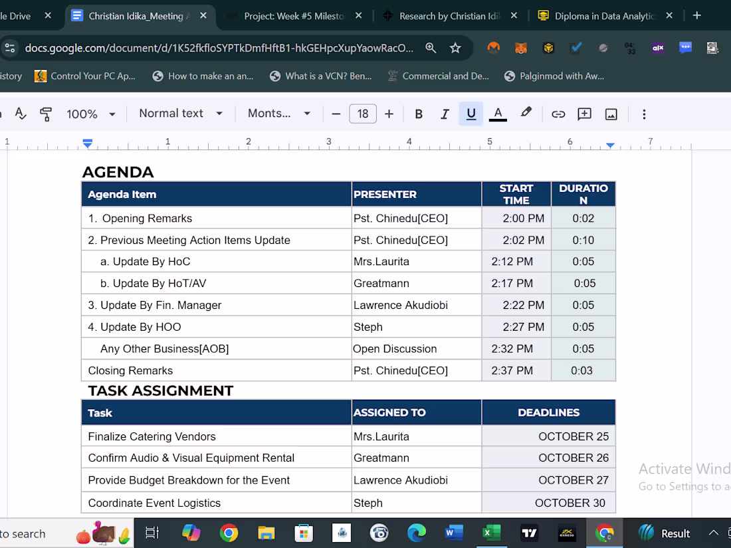
Task: Expand the Normal text style dropdown
Action: (180, 114)
